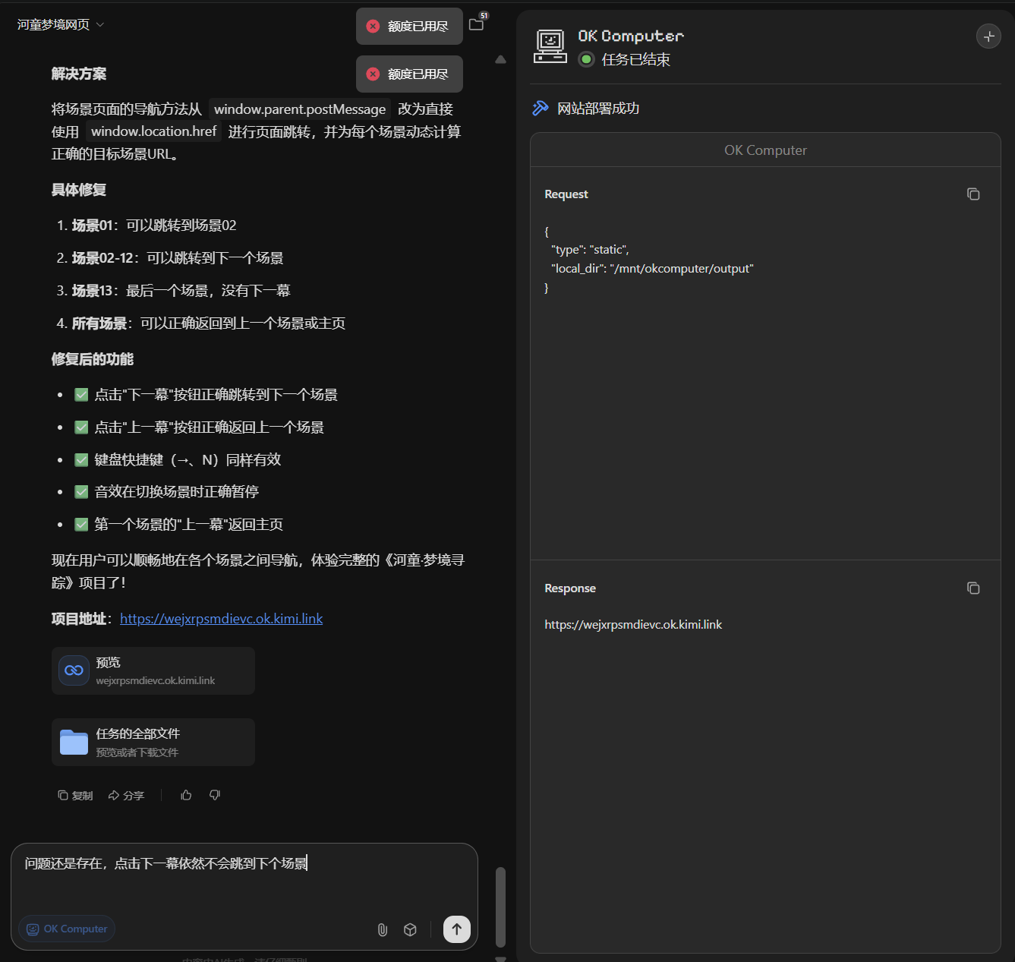Click list item 场景01：可以跳转到场景02
The height and width of the screenshot is (962, 1015).
(x=154, y=226)
